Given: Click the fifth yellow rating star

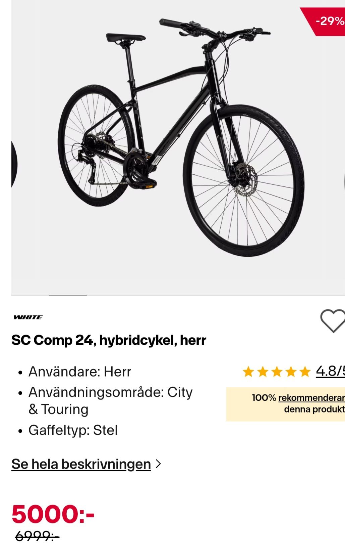Looking at the screenshot, I should tap(305, 372).
